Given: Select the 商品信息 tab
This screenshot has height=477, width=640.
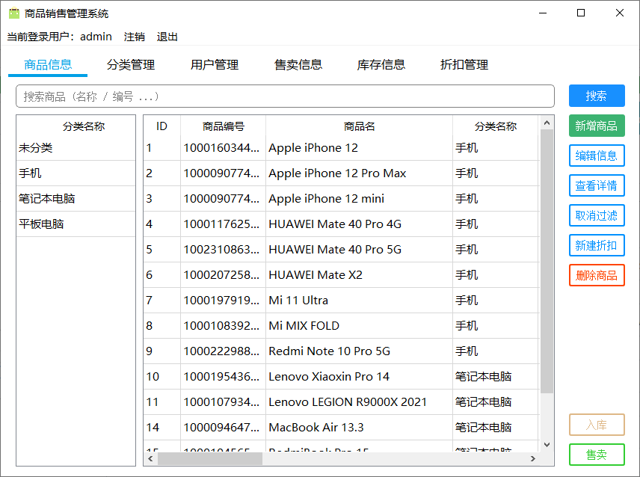Looking at the screenshot, I should 48,64.
